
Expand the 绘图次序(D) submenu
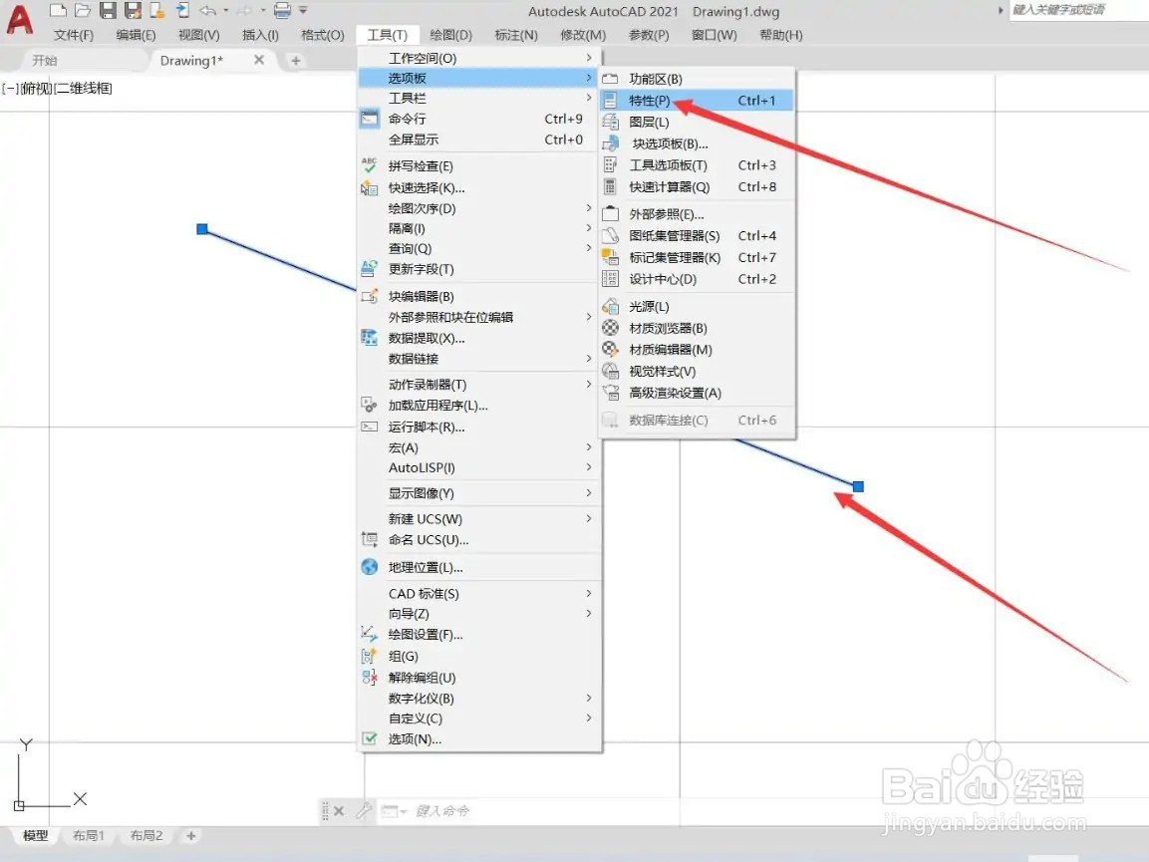(x=480, y=208)
